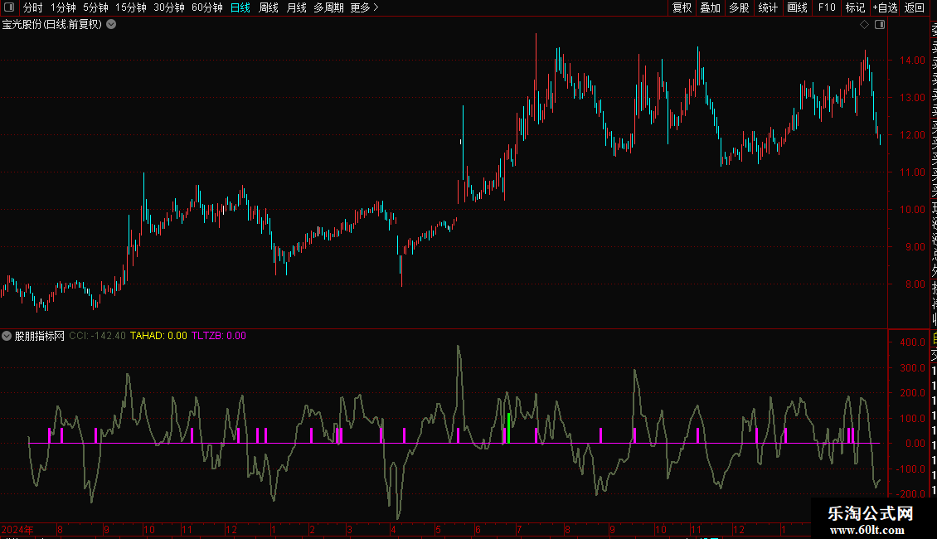Click the TAHAD: 0.00 label
Screen dimensions: 937x539
click(x=158, y=336)
